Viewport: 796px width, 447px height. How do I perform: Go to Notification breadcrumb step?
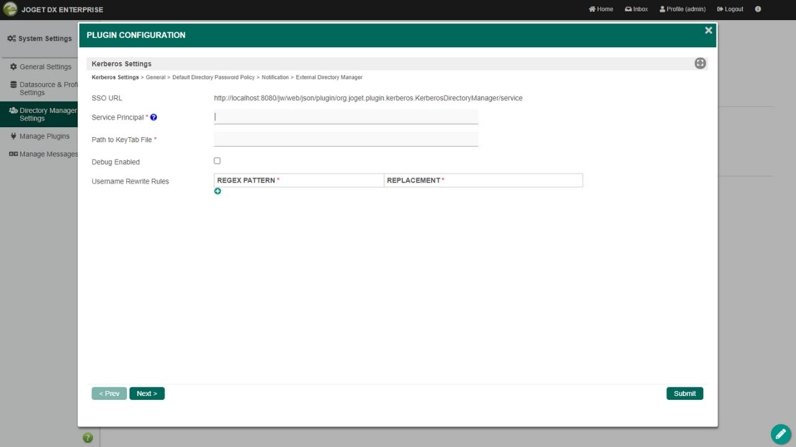(x=275, y=78)
